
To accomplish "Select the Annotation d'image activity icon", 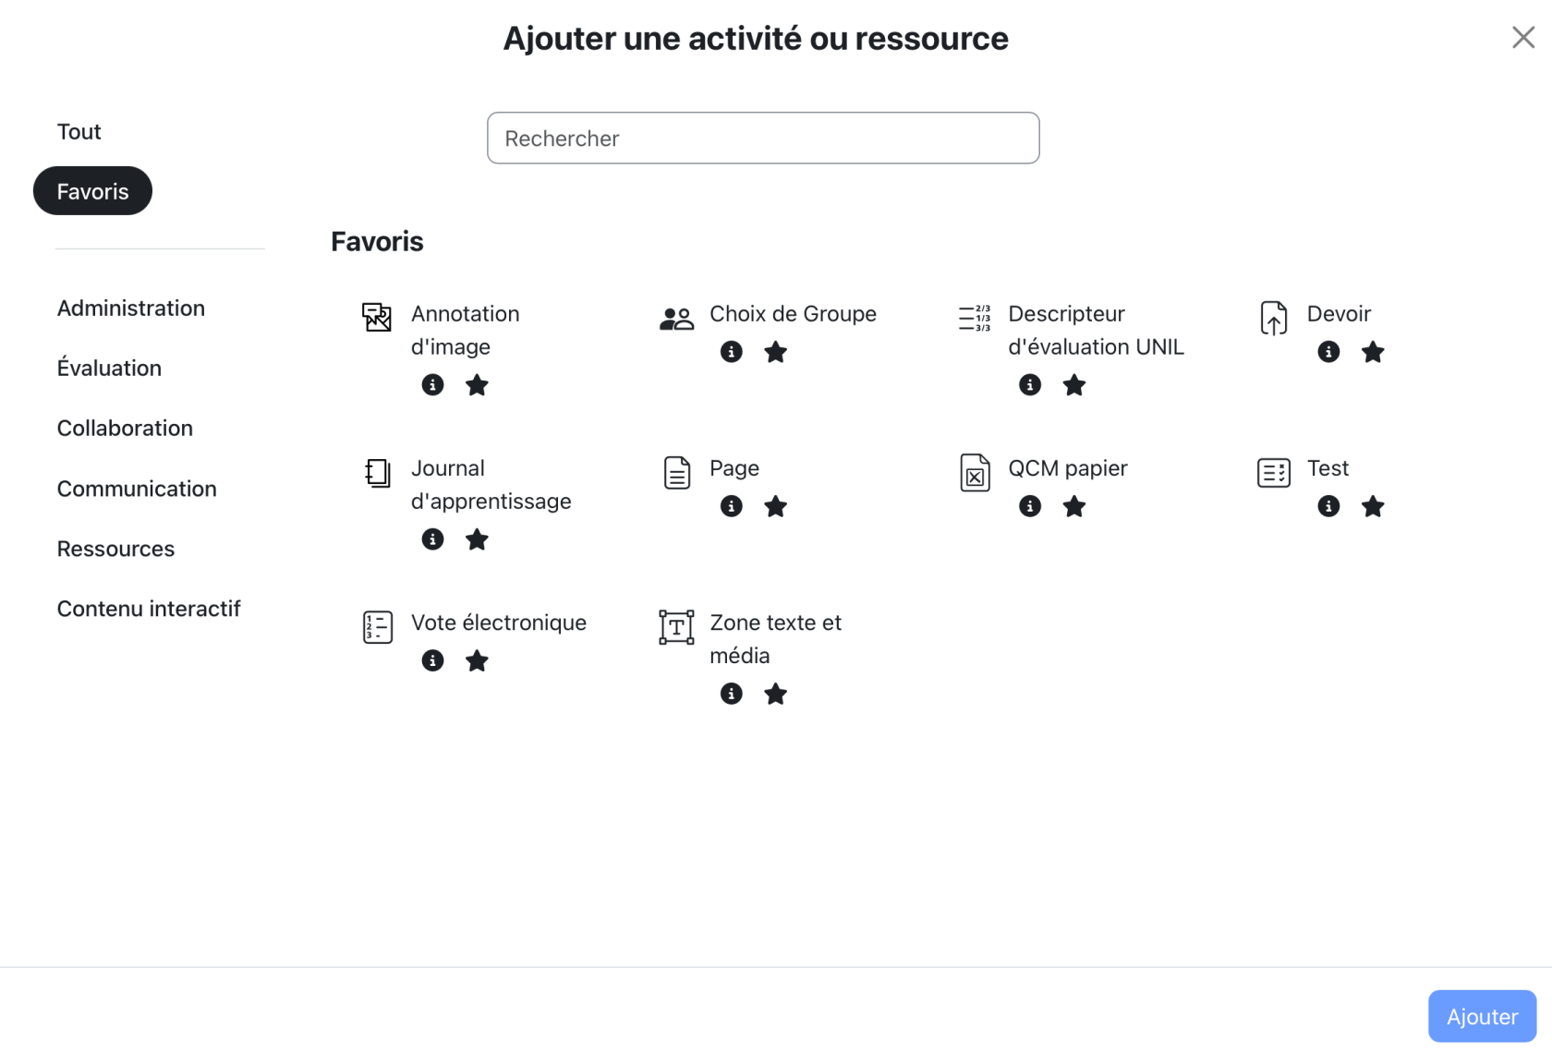I will click(x=377, y=317).
